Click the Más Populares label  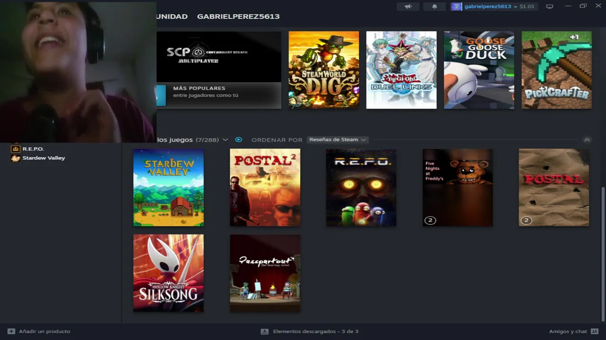[x=199, y=88]
